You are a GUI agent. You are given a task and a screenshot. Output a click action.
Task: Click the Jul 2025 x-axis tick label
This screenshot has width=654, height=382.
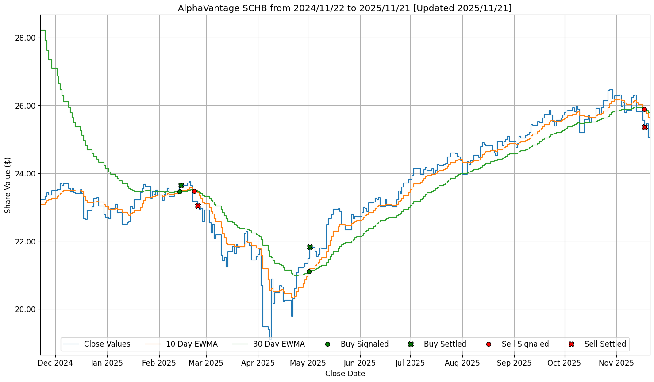pos(410,363)
